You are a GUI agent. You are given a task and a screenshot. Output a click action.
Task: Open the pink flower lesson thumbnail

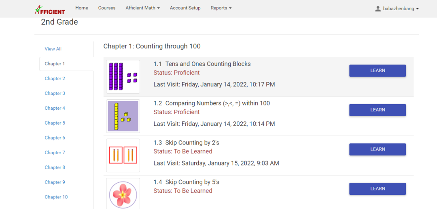click(123, 194)
